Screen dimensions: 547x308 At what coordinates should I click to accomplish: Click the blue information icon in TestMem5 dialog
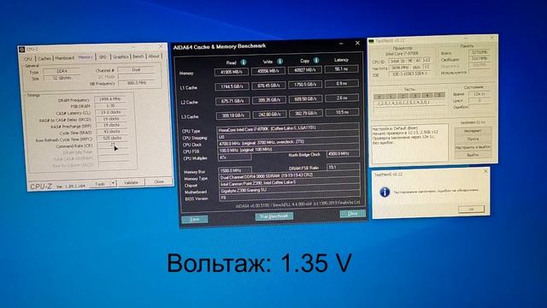[385, 192]
